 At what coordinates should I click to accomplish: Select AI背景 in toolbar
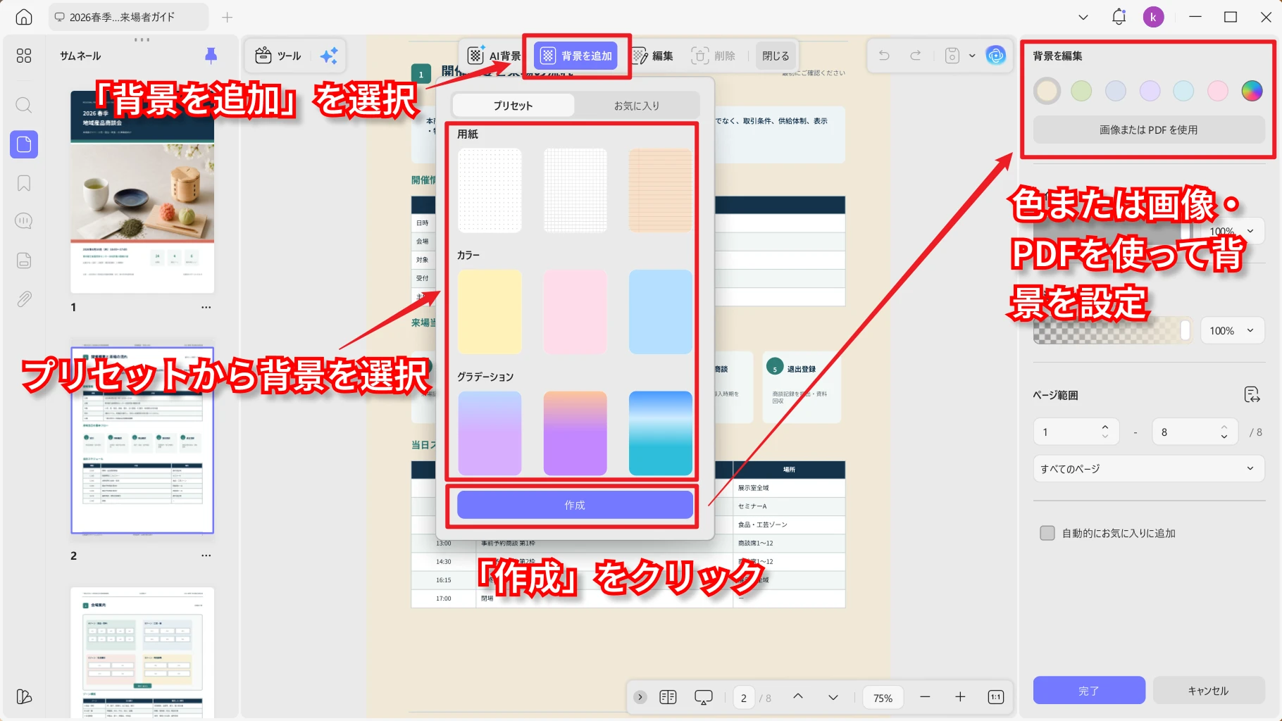(494, 56)
